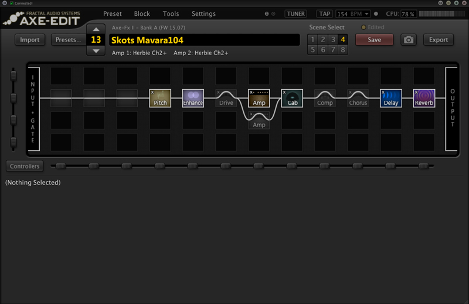Click the Import button
This screenshot has height=304, width=469.
pos(30,40)
